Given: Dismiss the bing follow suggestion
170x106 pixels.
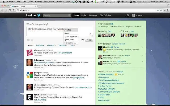Looking at the screenshot, I should (x=143, y=47).
